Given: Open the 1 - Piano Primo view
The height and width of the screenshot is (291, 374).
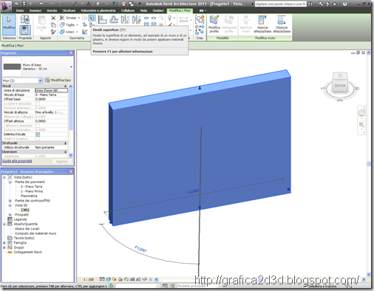Looking at the screenshot, I should coord(32,191).
